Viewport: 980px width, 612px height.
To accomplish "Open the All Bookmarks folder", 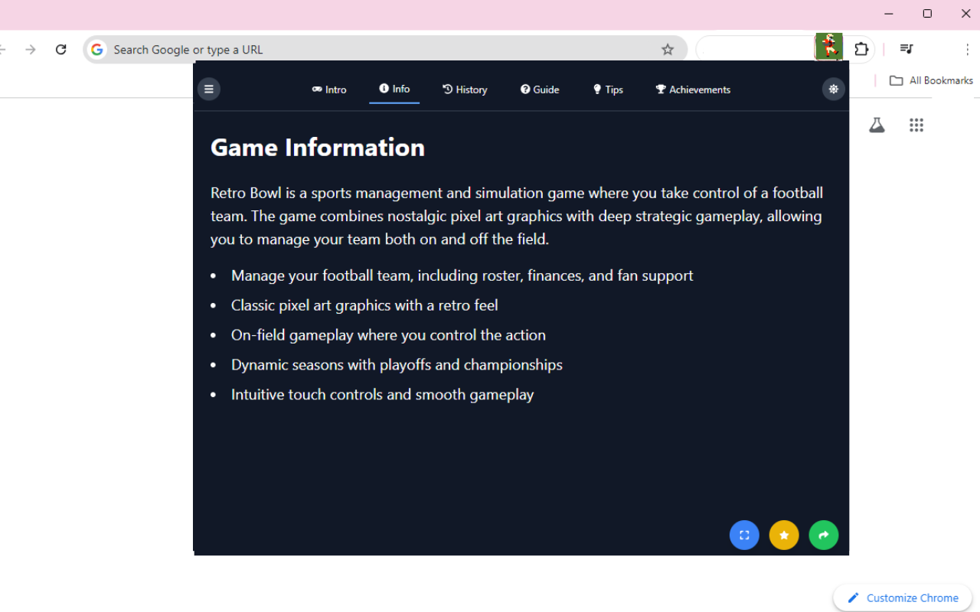I will click(x=931, y=80).
